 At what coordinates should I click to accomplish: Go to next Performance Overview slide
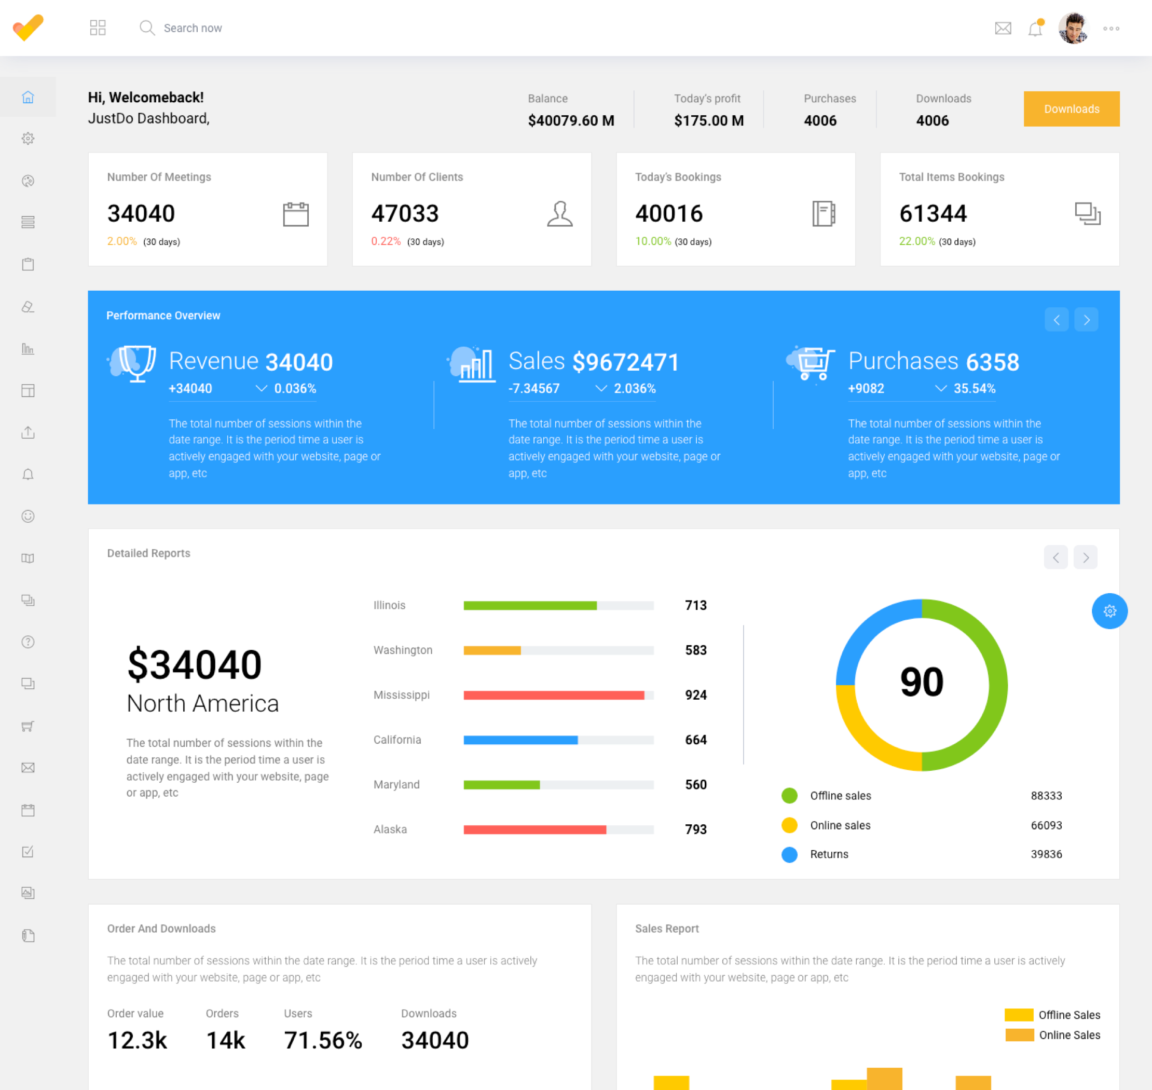click(x=1086, y=320)
